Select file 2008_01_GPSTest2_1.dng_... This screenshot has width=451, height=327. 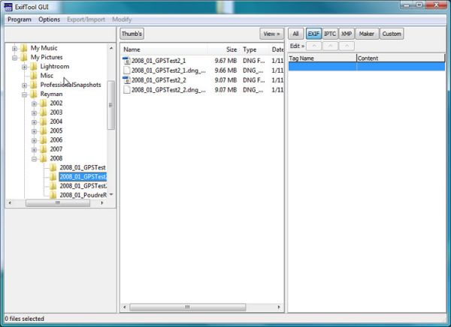pyautogui.click(x=168, y=70)
